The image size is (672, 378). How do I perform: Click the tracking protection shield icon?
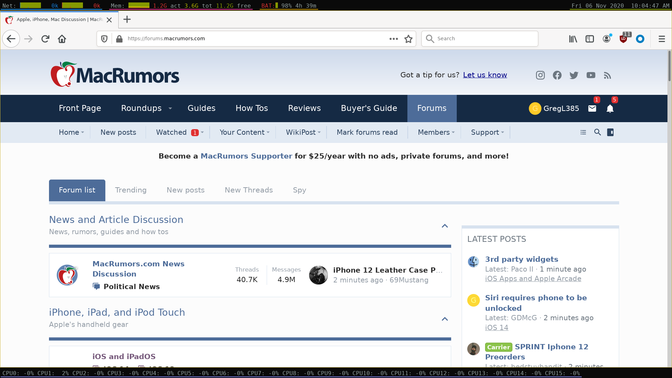pyautogui.click(x=104, y=39)
